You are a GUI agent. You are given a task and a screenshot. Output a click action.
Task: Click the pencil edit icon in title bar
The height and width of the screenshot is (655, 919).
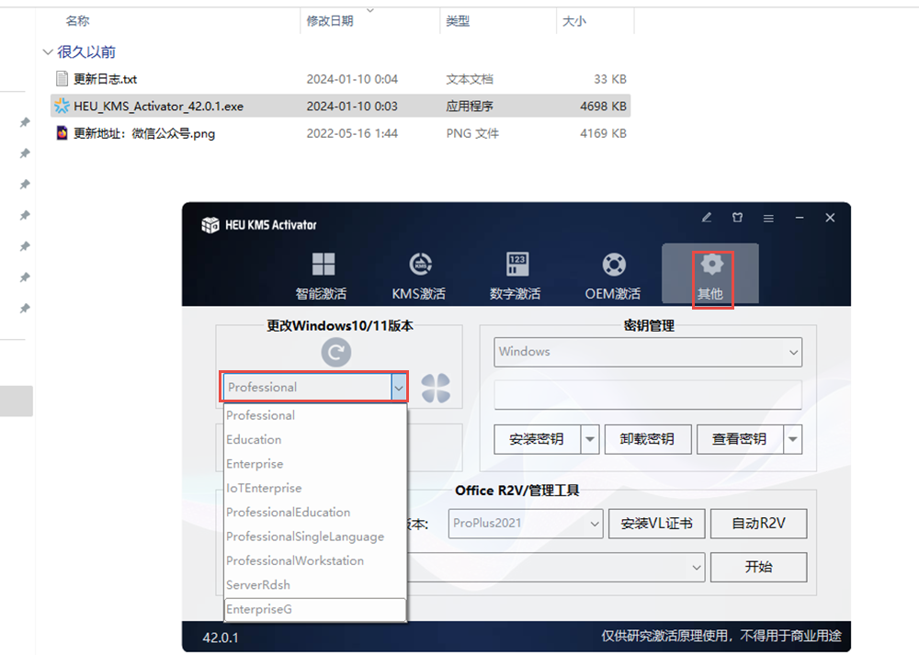[707, 218]
